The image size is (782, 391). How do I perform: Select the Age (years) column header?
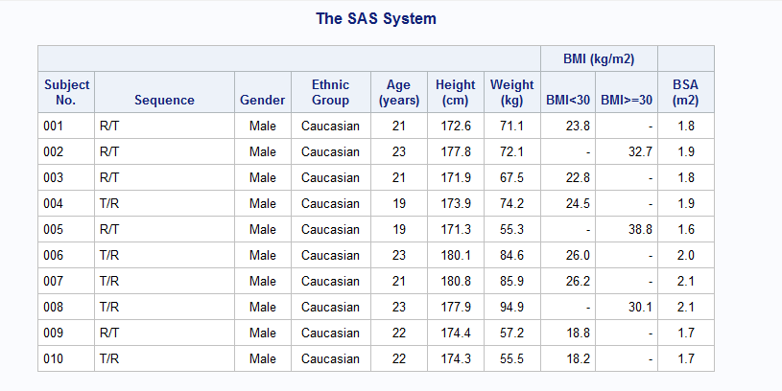[398, 92]
